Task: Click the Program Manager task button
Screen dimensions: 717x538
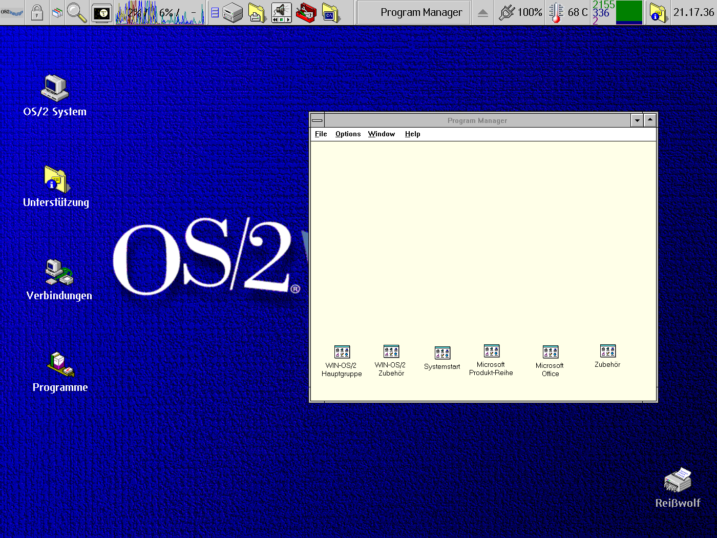Action: tap(413, 12)
